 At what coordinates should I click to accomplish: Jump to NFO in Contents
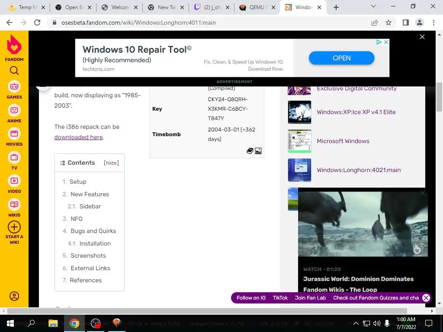pyautogui.click(x=77, y=219)
